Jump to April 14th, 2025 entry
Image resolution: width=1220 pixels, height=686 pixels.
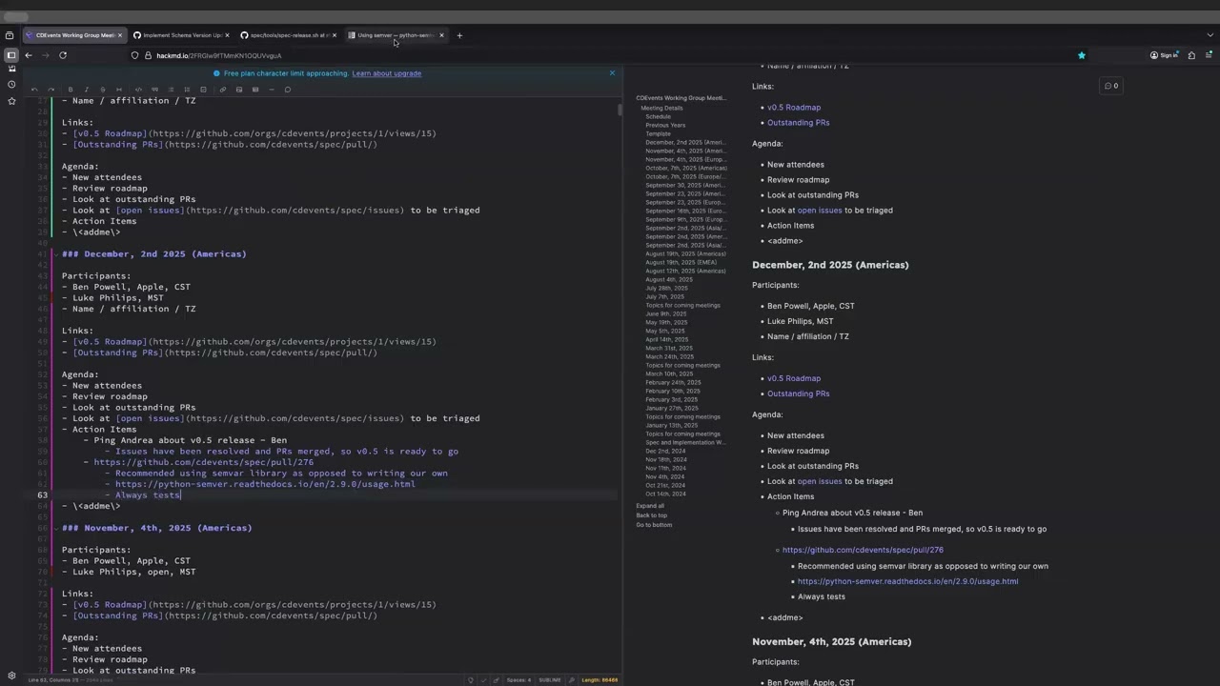pos(666,339)
